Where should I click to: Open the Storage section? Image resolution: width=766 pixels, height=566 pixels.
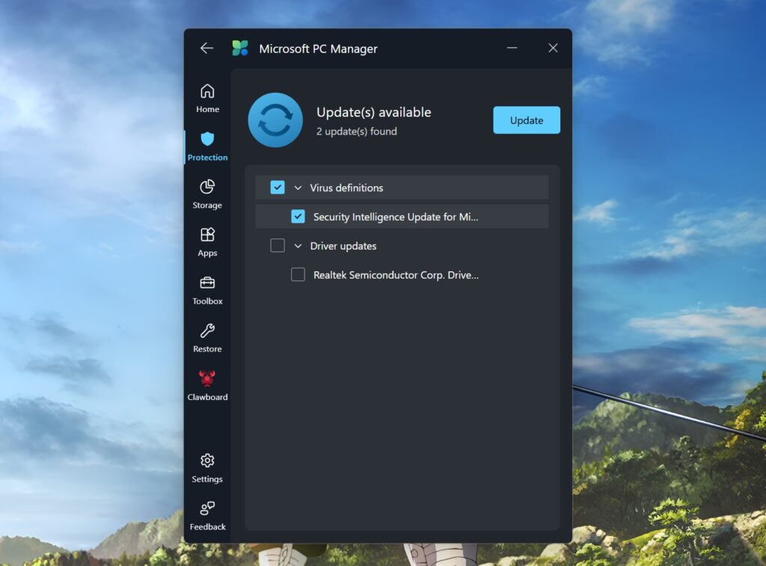[x=206, y=192]
